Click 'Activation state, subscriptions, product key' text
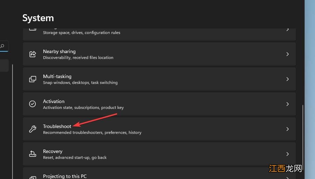The image size is (315, 179). pos(83,108)
